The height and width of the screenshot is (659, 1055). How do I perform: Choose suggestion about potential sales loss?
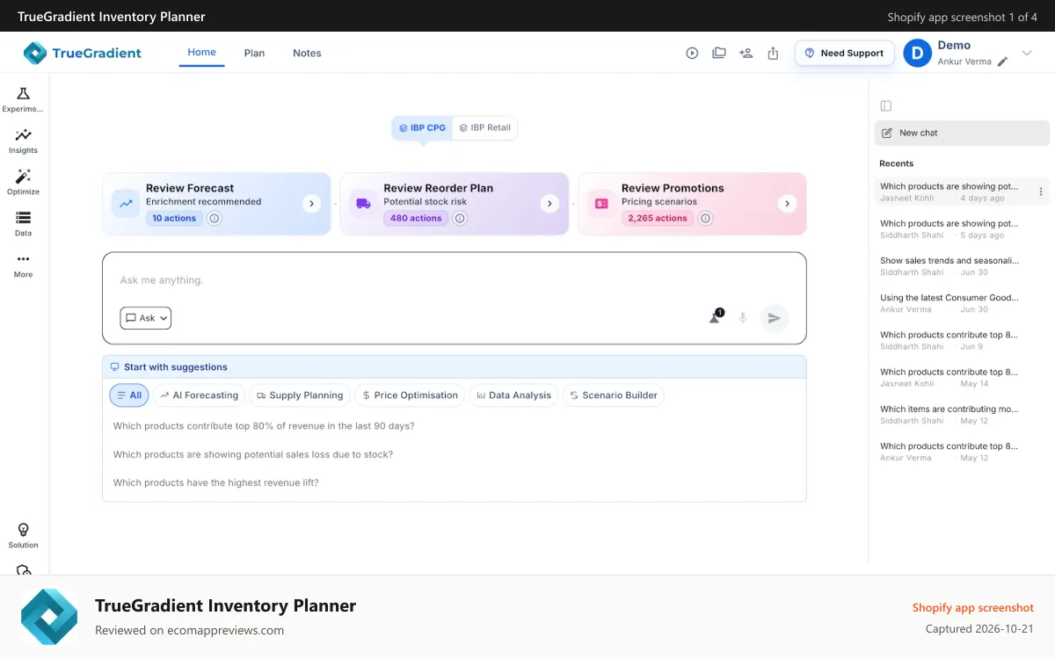click(253, 454)
